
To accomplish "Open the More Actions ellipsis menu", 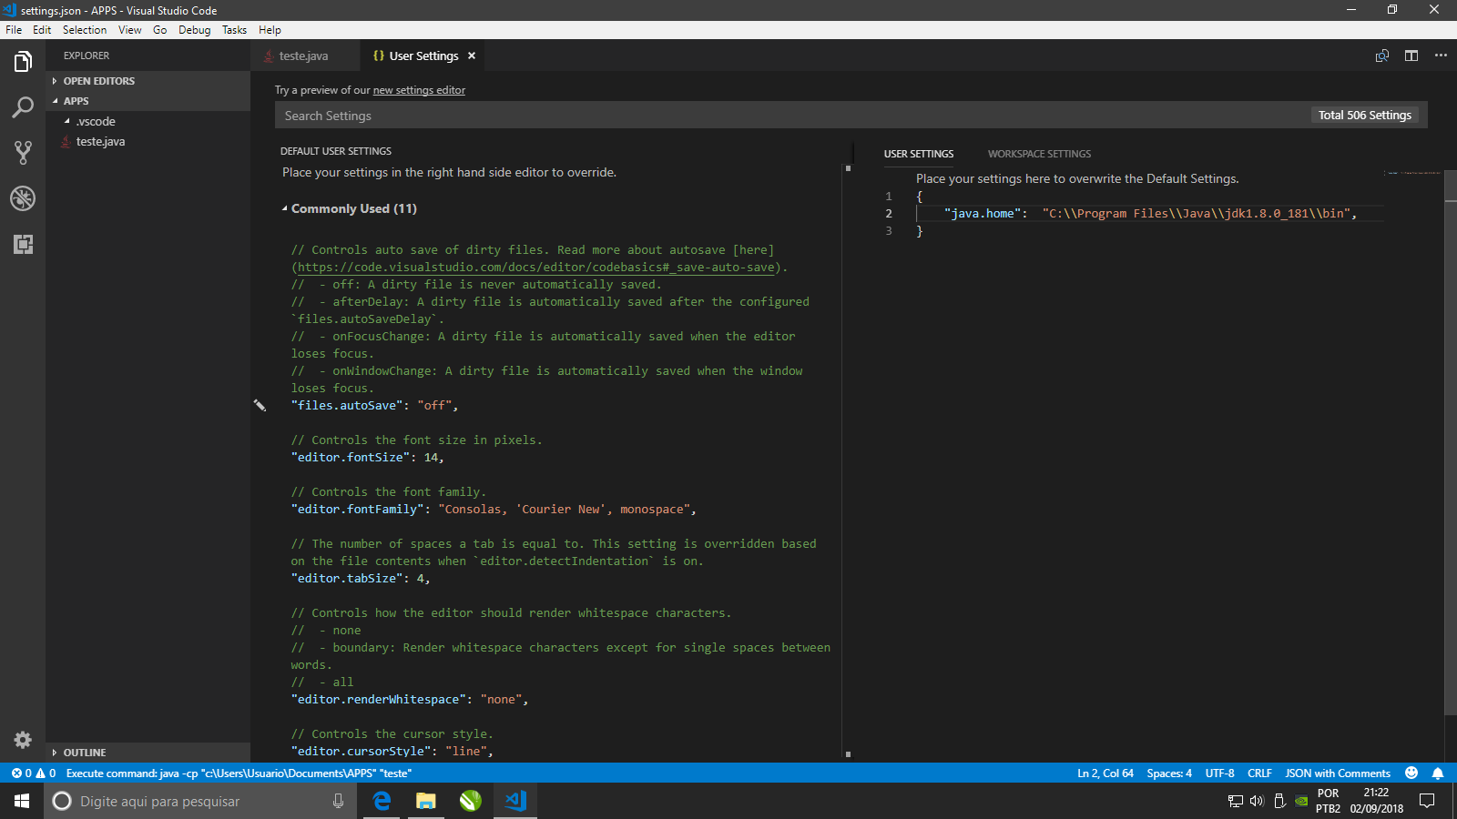I will pos(1441,56).
